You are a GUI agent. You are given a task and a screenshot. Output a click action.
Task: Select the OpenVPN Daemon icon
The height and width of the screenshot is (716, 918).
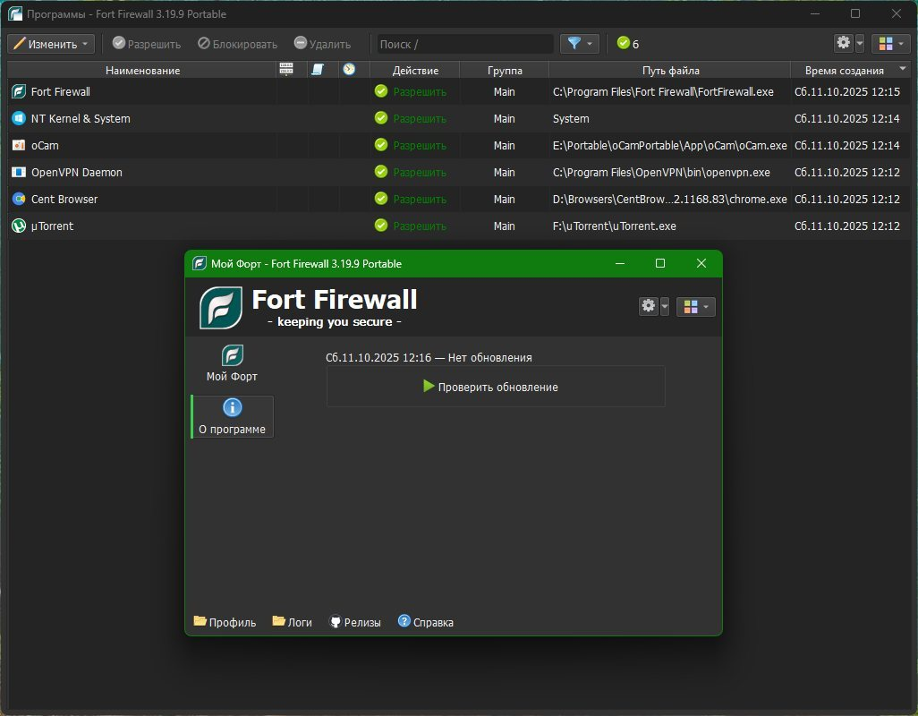pos(19,172)
